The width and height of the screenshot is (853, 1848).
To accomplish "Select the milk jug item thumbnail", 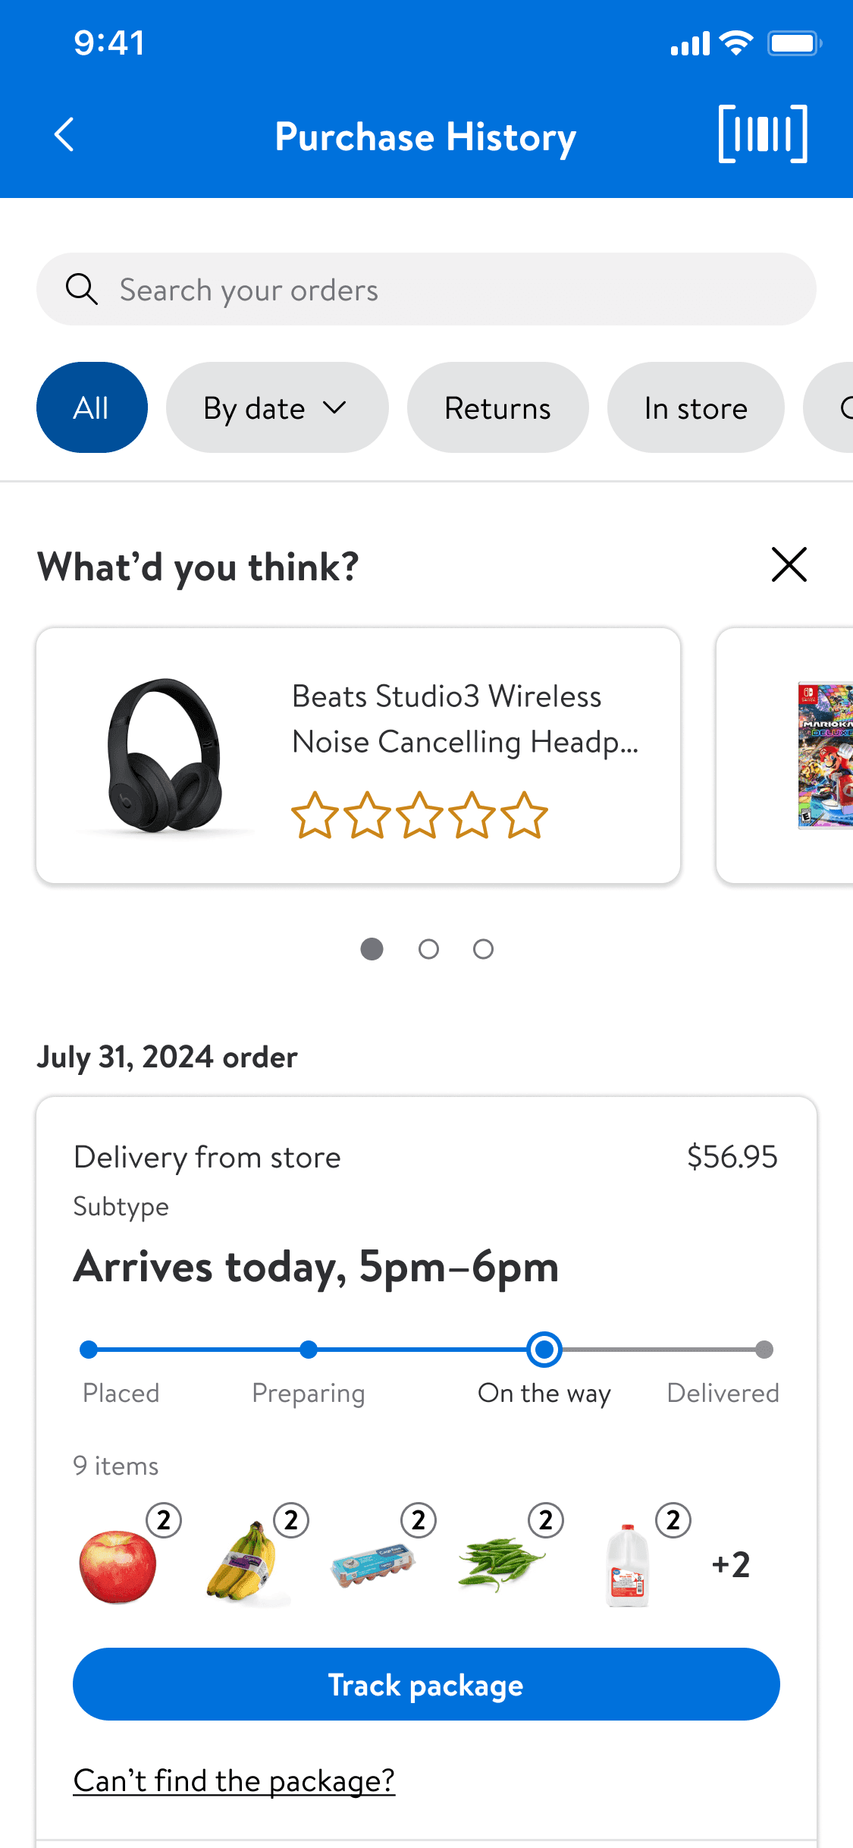I will pyautogui.click(x=628, y=1566).
